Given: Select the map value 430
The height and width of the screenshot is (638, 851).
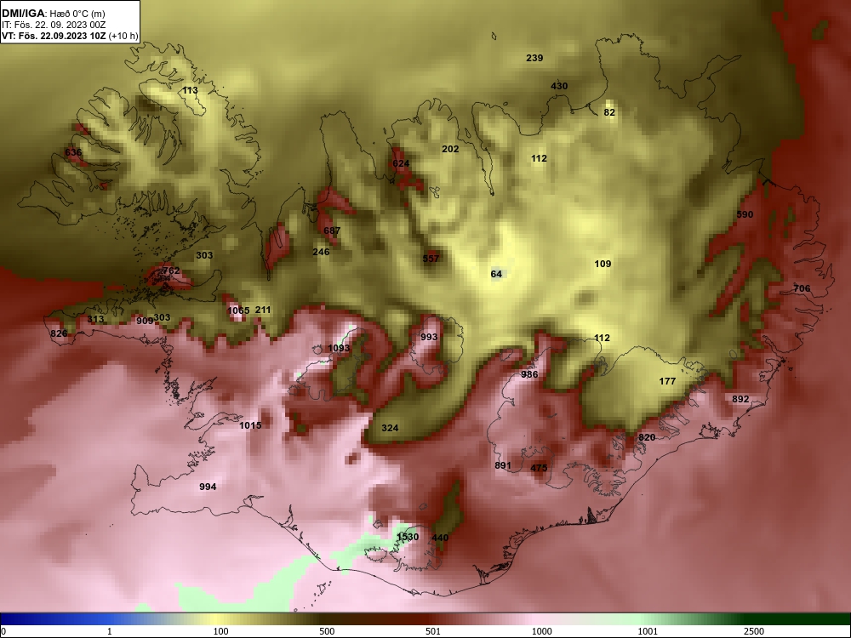Looking at the screenshot, I should click(x=559, y=86).
